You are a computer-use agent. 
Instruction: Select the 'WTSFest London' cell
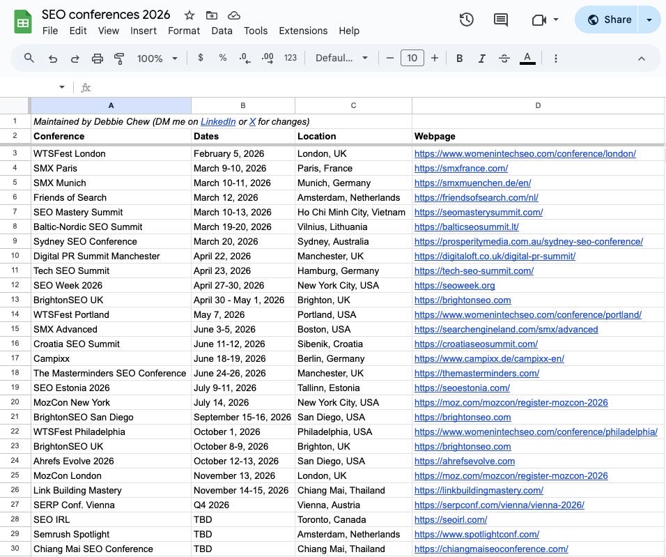point(111,153)
